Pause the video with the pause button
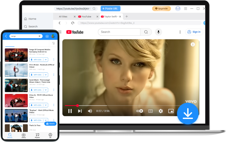 pos(70,111)
